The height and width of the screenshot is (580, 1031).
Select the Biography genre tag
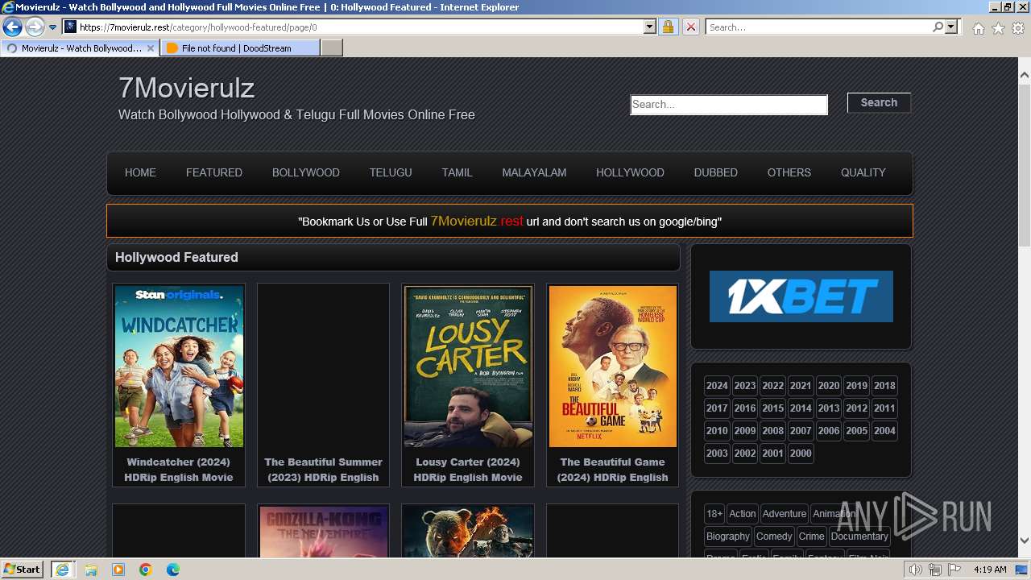(x=728, y=536)
